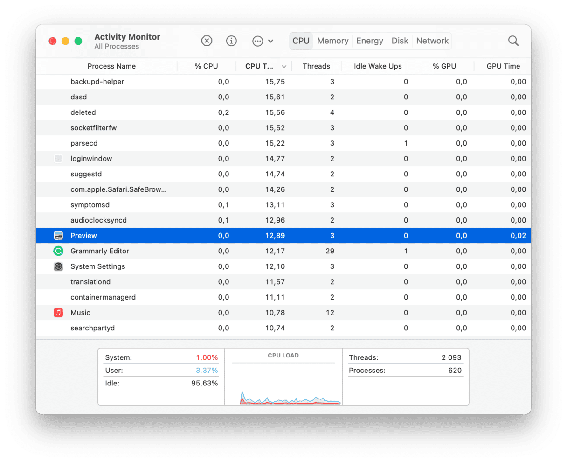567x462 pixels.
Task: Toggle sort direction chevron on CPU Time
Action: tap(284, 67)
